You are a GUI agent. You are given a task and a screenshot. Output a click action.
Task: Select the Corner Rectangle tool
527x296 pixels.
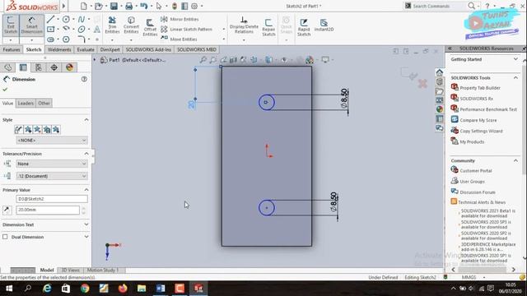50,30
